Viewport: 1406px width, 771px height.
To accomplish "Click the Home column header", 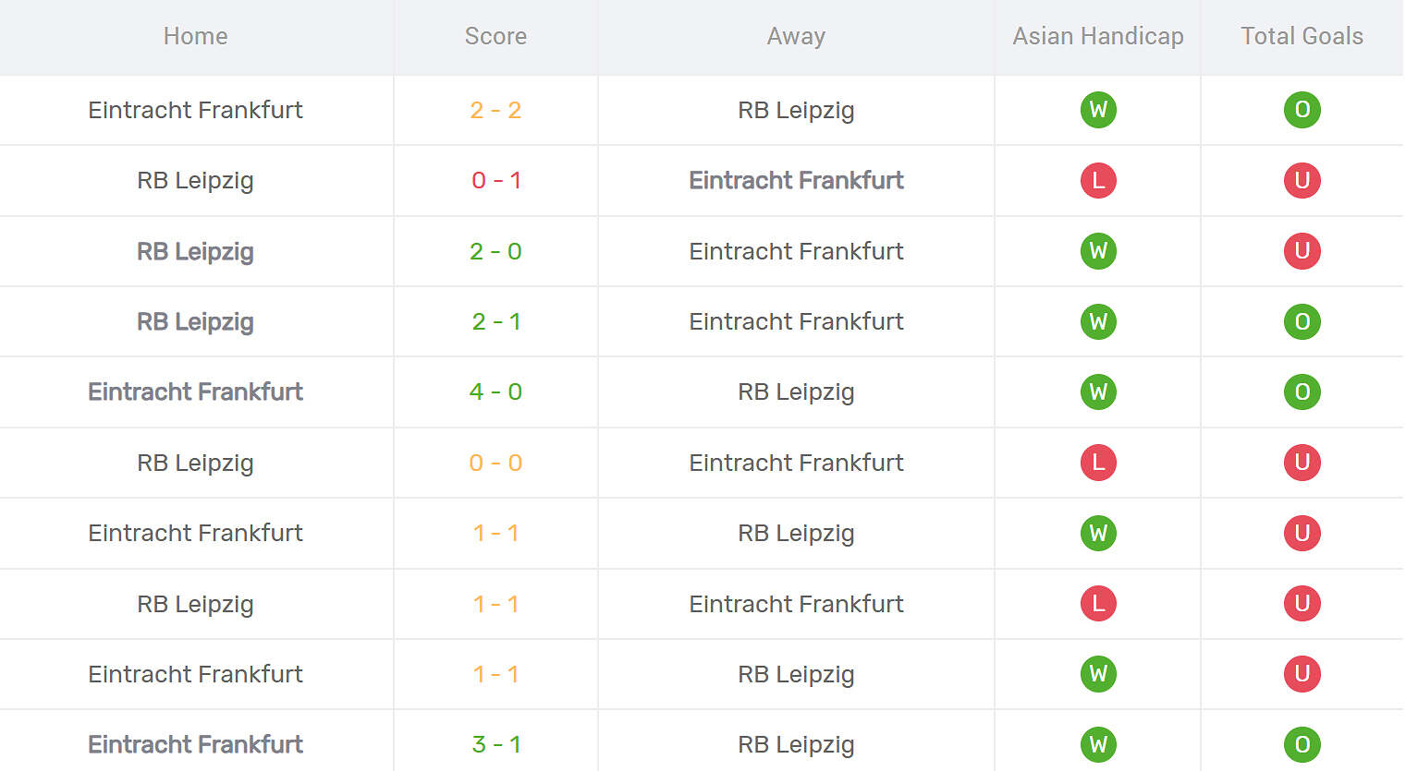I will tap(195, 36).
